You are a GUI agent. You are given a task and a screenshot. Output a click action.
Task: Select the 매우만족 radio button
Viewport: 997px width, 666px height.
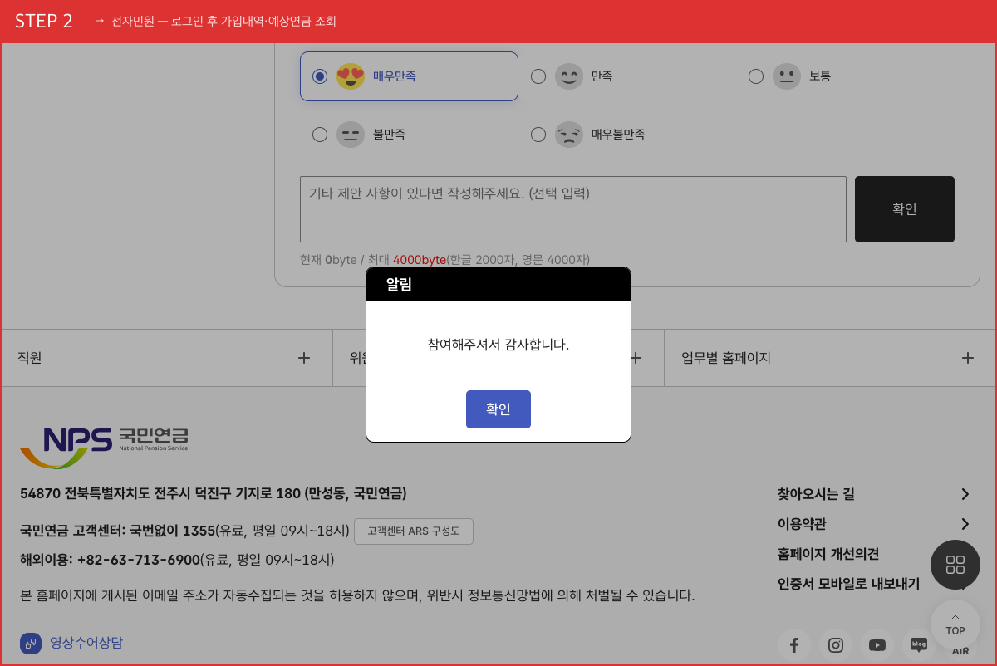320,76
